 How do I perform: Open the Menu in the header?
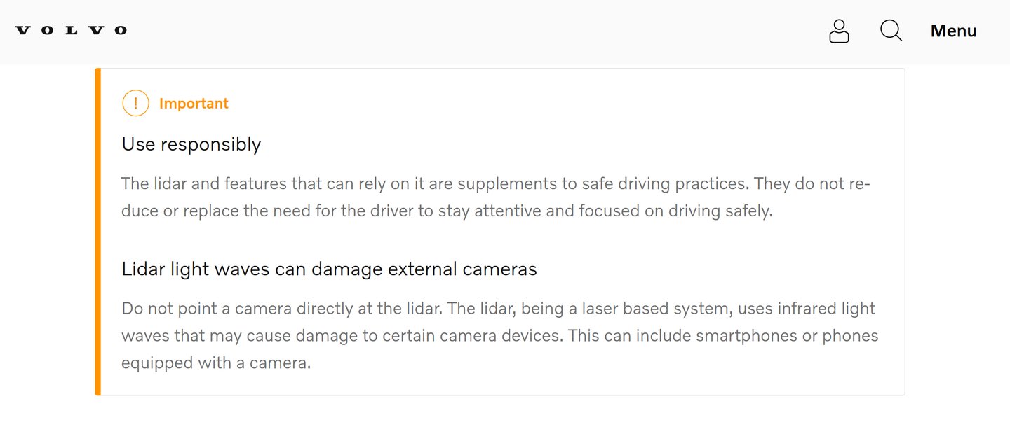[953, 31]
